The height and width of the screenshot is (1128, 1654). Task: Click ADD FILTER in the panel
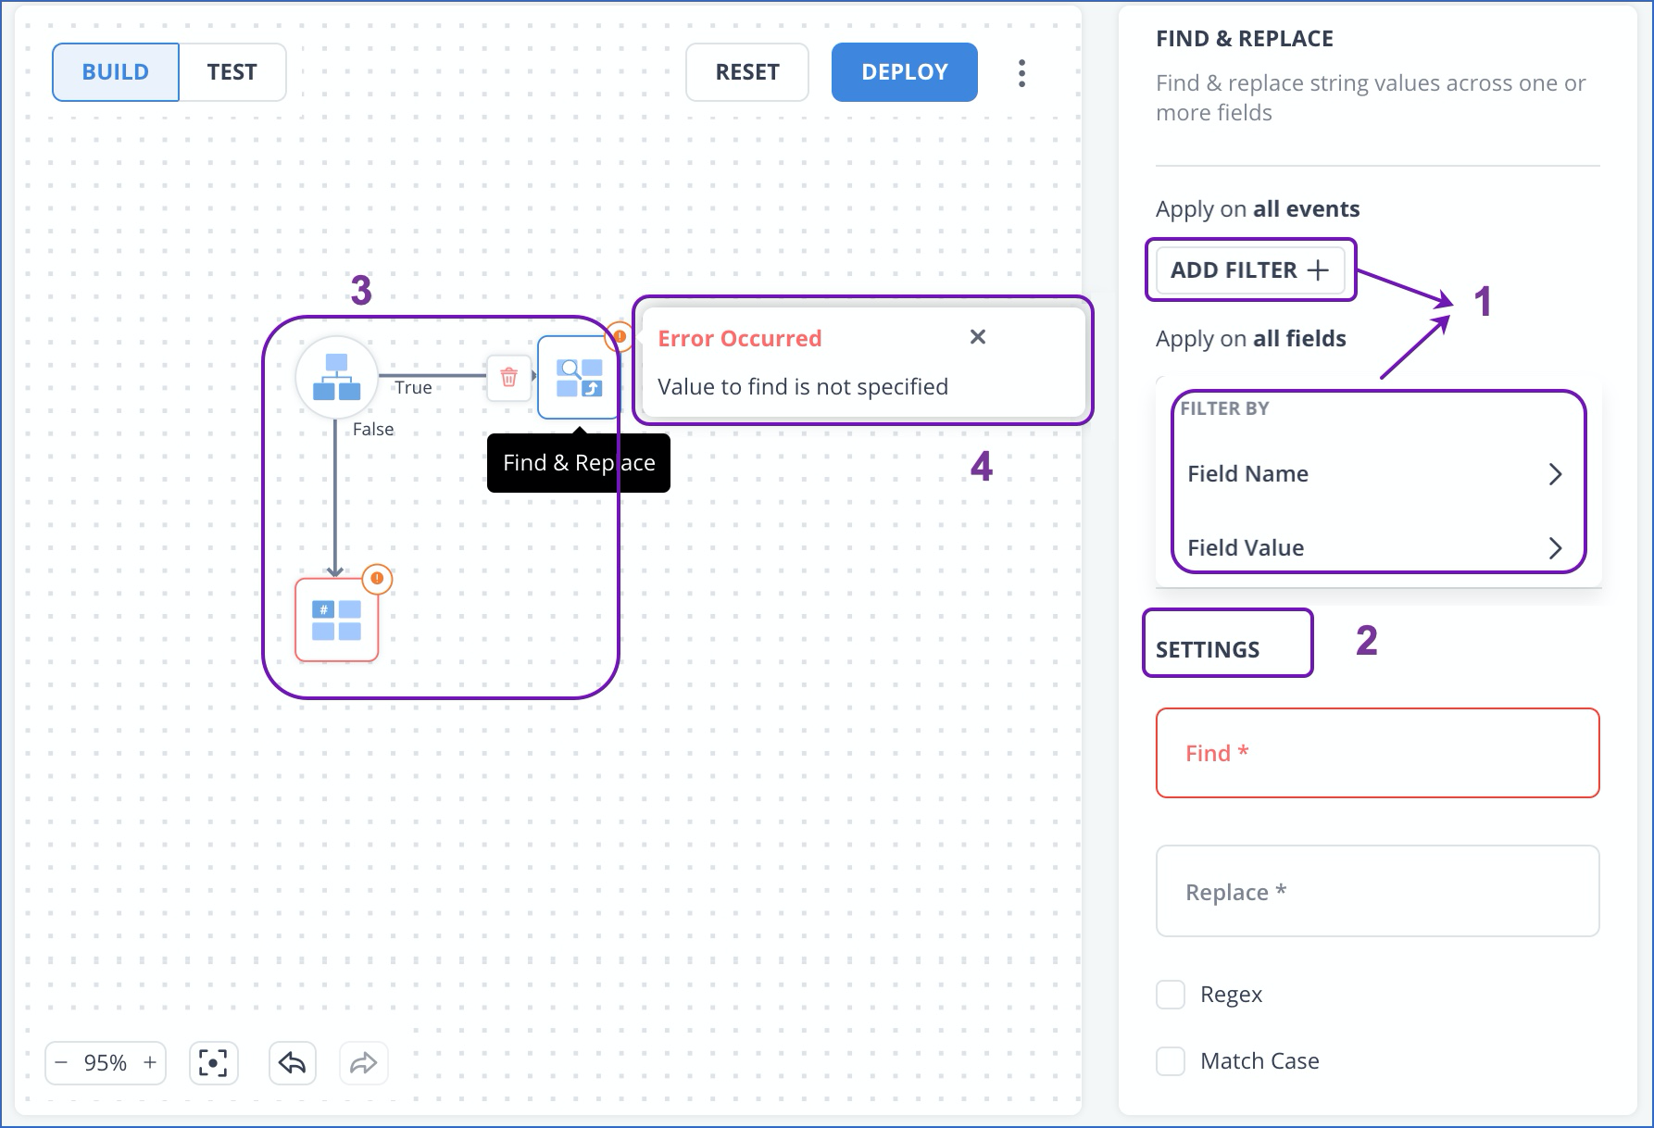1250,269
